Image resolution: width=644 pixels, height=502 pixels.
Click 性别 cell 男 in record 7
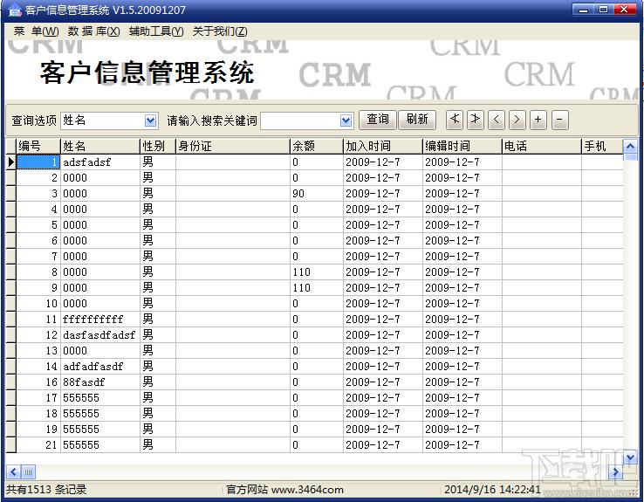158,257
